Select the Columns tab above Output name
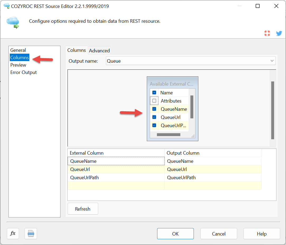The height and width of the screenshot is (245, 286). pos(76,50)
